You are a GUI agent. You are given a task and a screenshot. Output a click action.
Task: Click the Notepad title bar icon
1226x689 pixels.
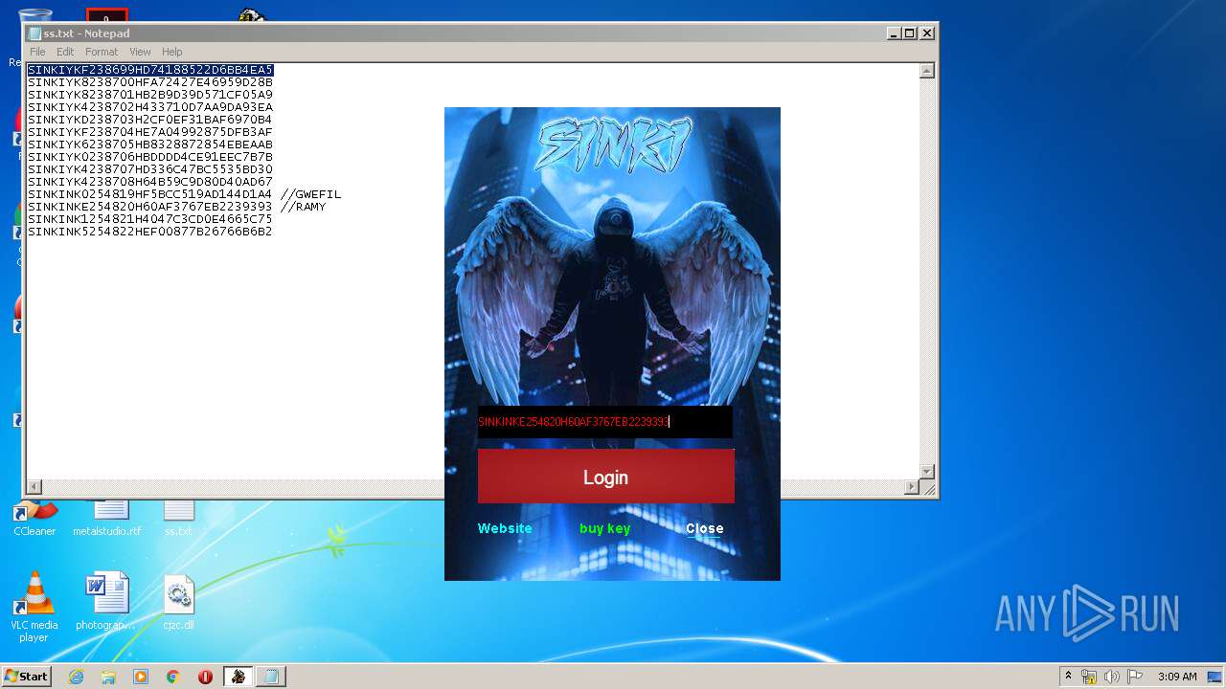pyautogui.click(x=35, y=33)
